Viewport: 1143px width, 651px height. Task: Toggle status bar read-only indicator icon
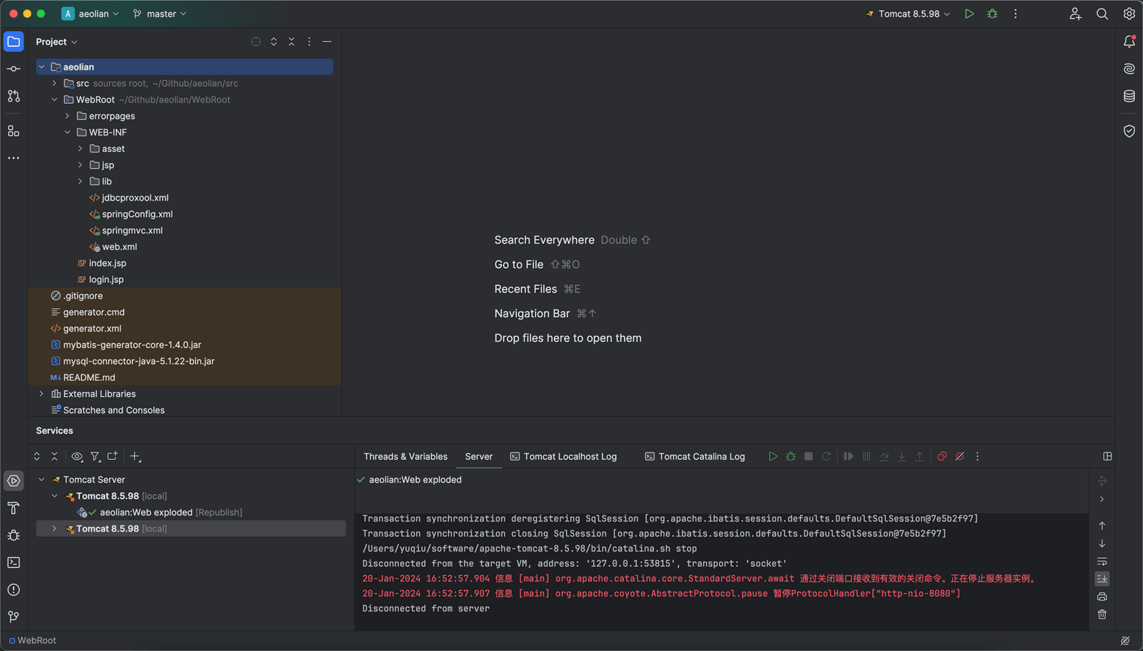pyautogui.click(x=1125, y=641)
